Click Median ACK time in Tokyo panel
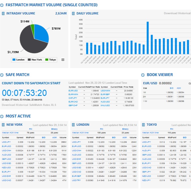The width and height of the screenshot is (191, 191). pos(150,133)
